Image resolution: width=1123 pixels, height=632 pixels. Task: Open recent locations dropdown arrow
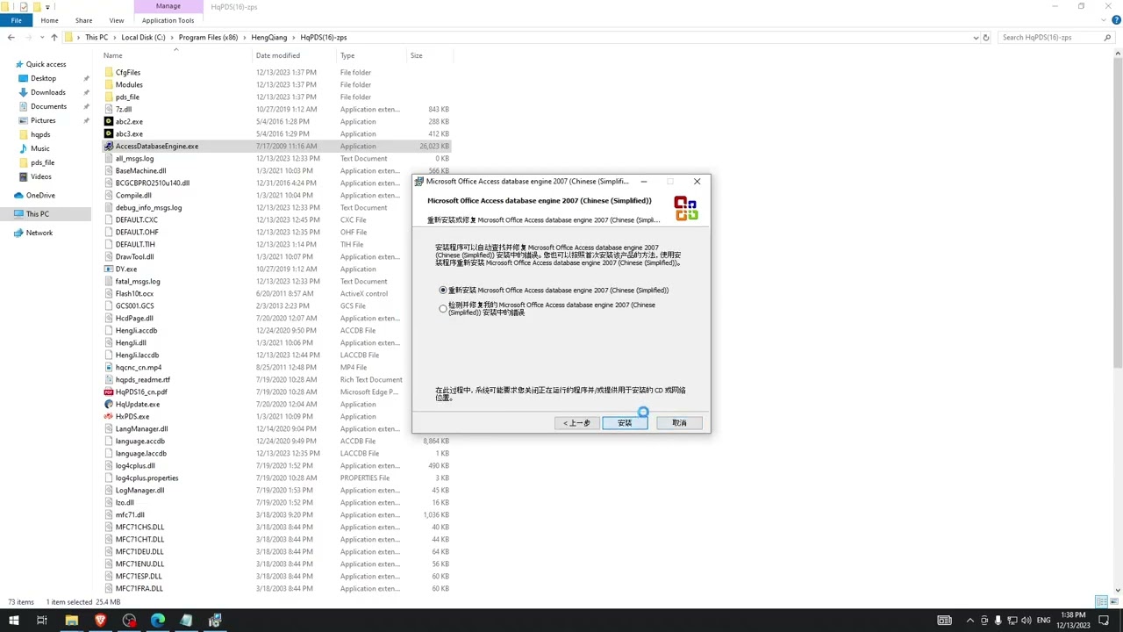[42, 38]
